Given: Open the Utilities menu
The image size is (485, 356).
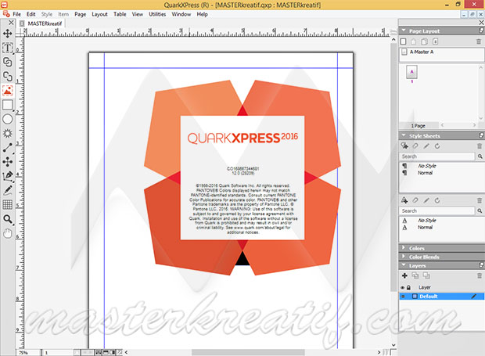Looking at the screenshot, I should [x=157, y=14].
